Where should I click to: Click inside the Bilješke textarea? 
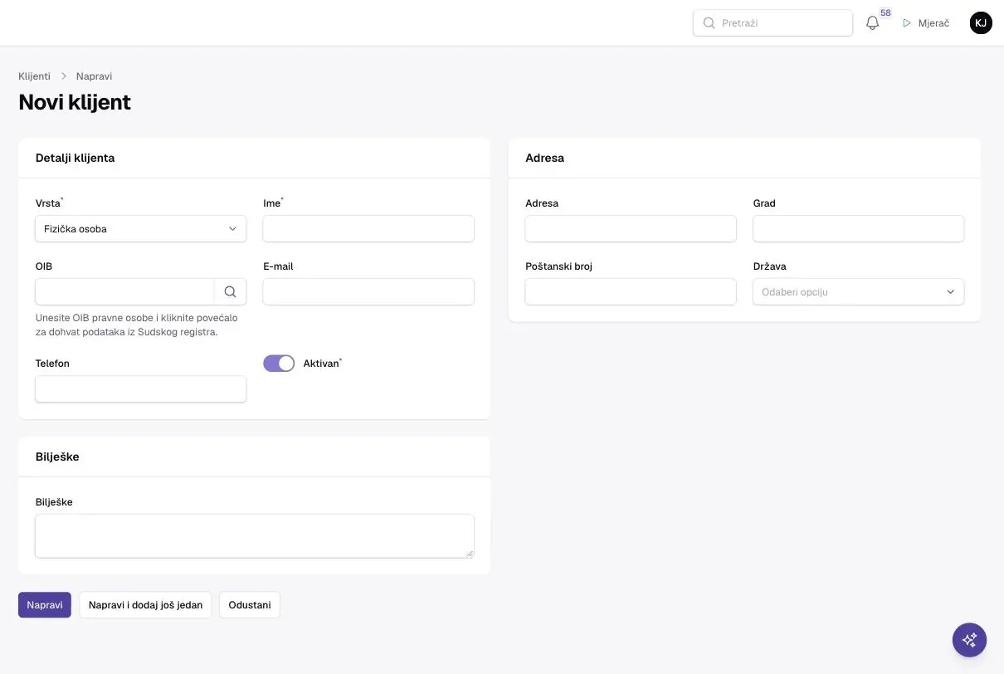(x=255, y=536)
